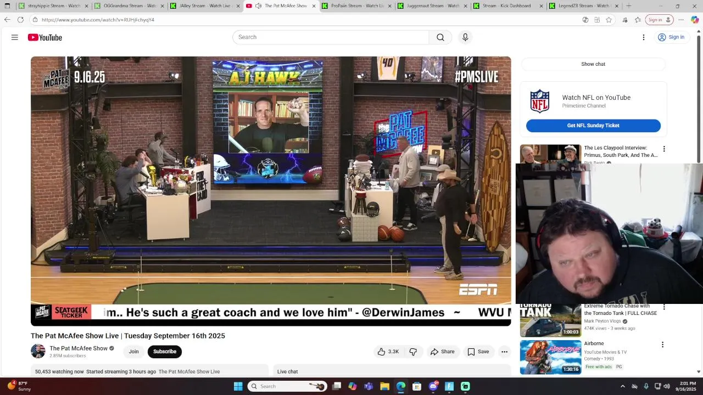Open Edge tab actions menu icon
The width and height of the screenshot is (703, 395).
7,6
